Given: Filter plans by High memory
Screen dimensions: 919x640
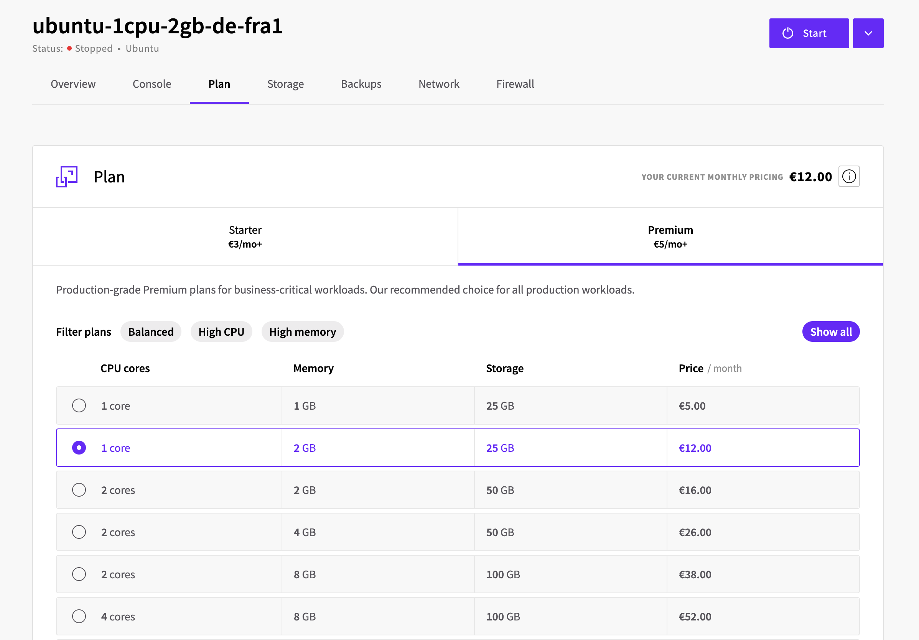Looking at the screenshot, I should [303, 331].
